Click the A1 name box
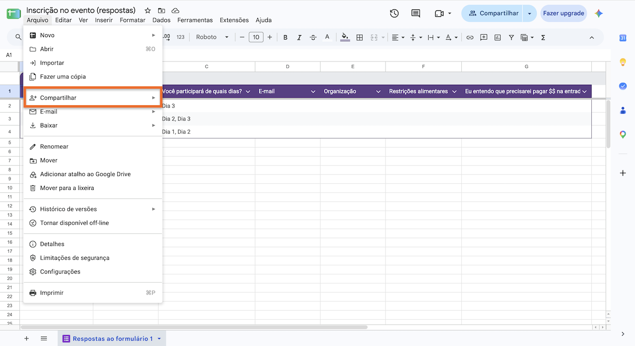The width and height of the screenshot is (635, 346). pyautogui.click(x=9, y=55)
